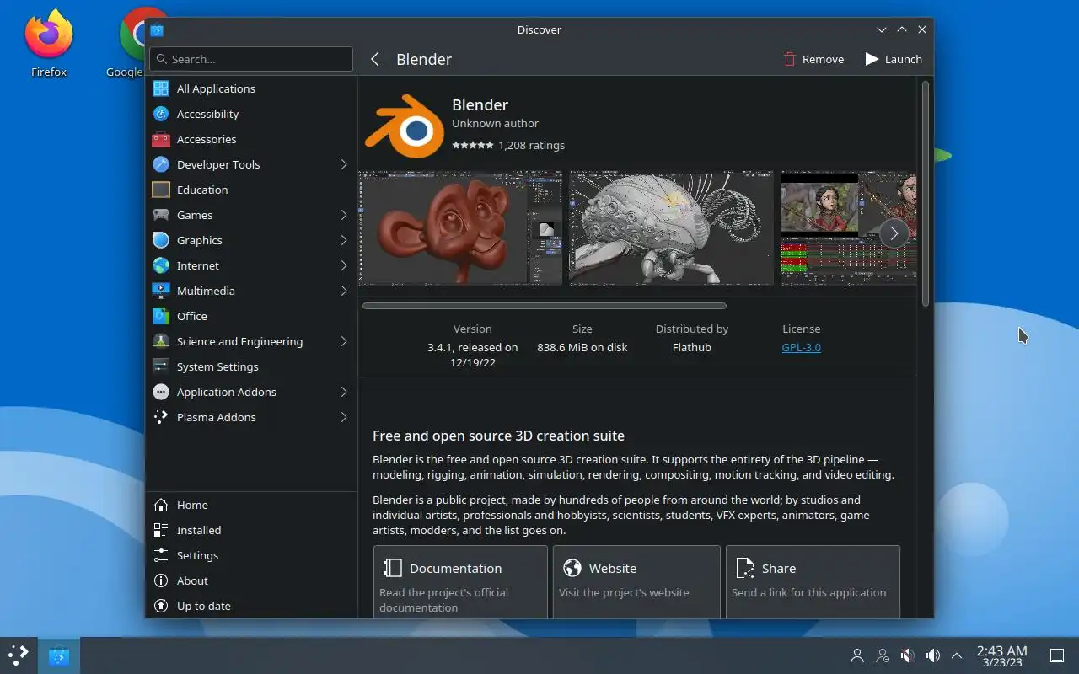
Task: Open the About page label
Action: pos(192,580)
